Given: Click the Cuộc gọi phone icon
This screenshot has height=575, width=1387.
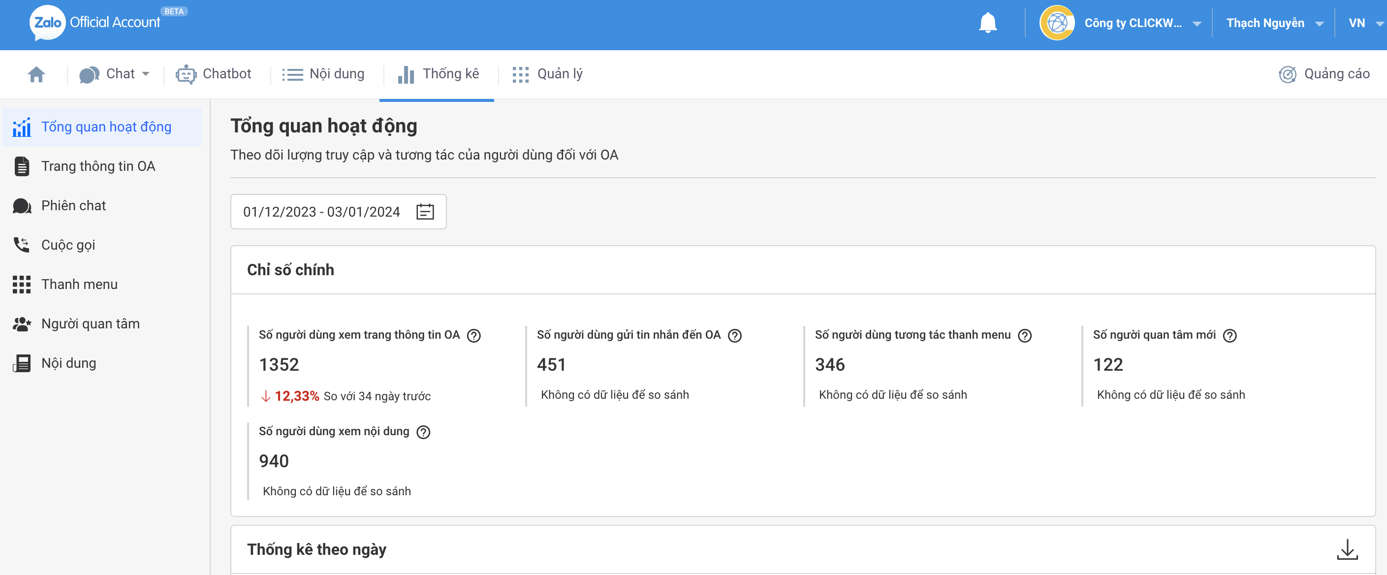Looking at the screenshot, I should [22, 245].
